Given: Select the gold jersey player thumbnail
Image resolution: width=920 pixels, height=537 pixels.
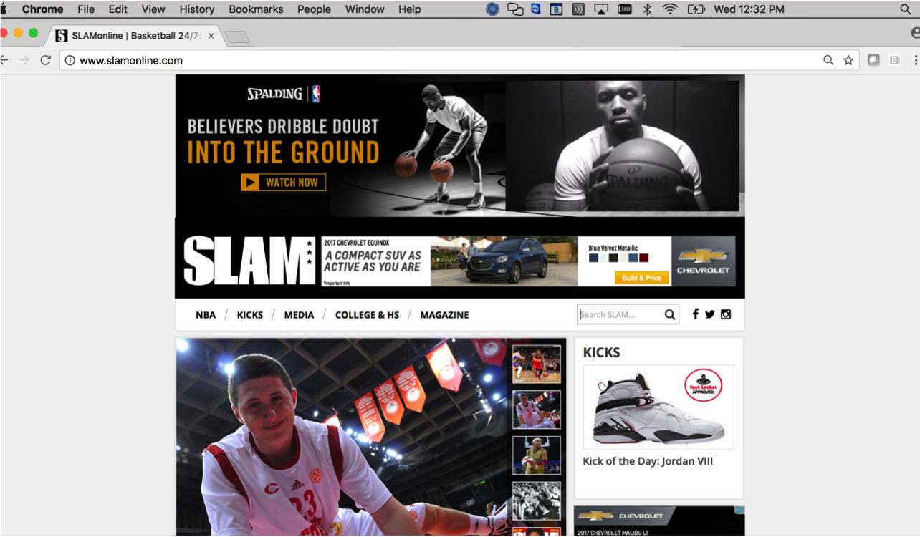Looking at the screenshot, I should click(537, 455).
